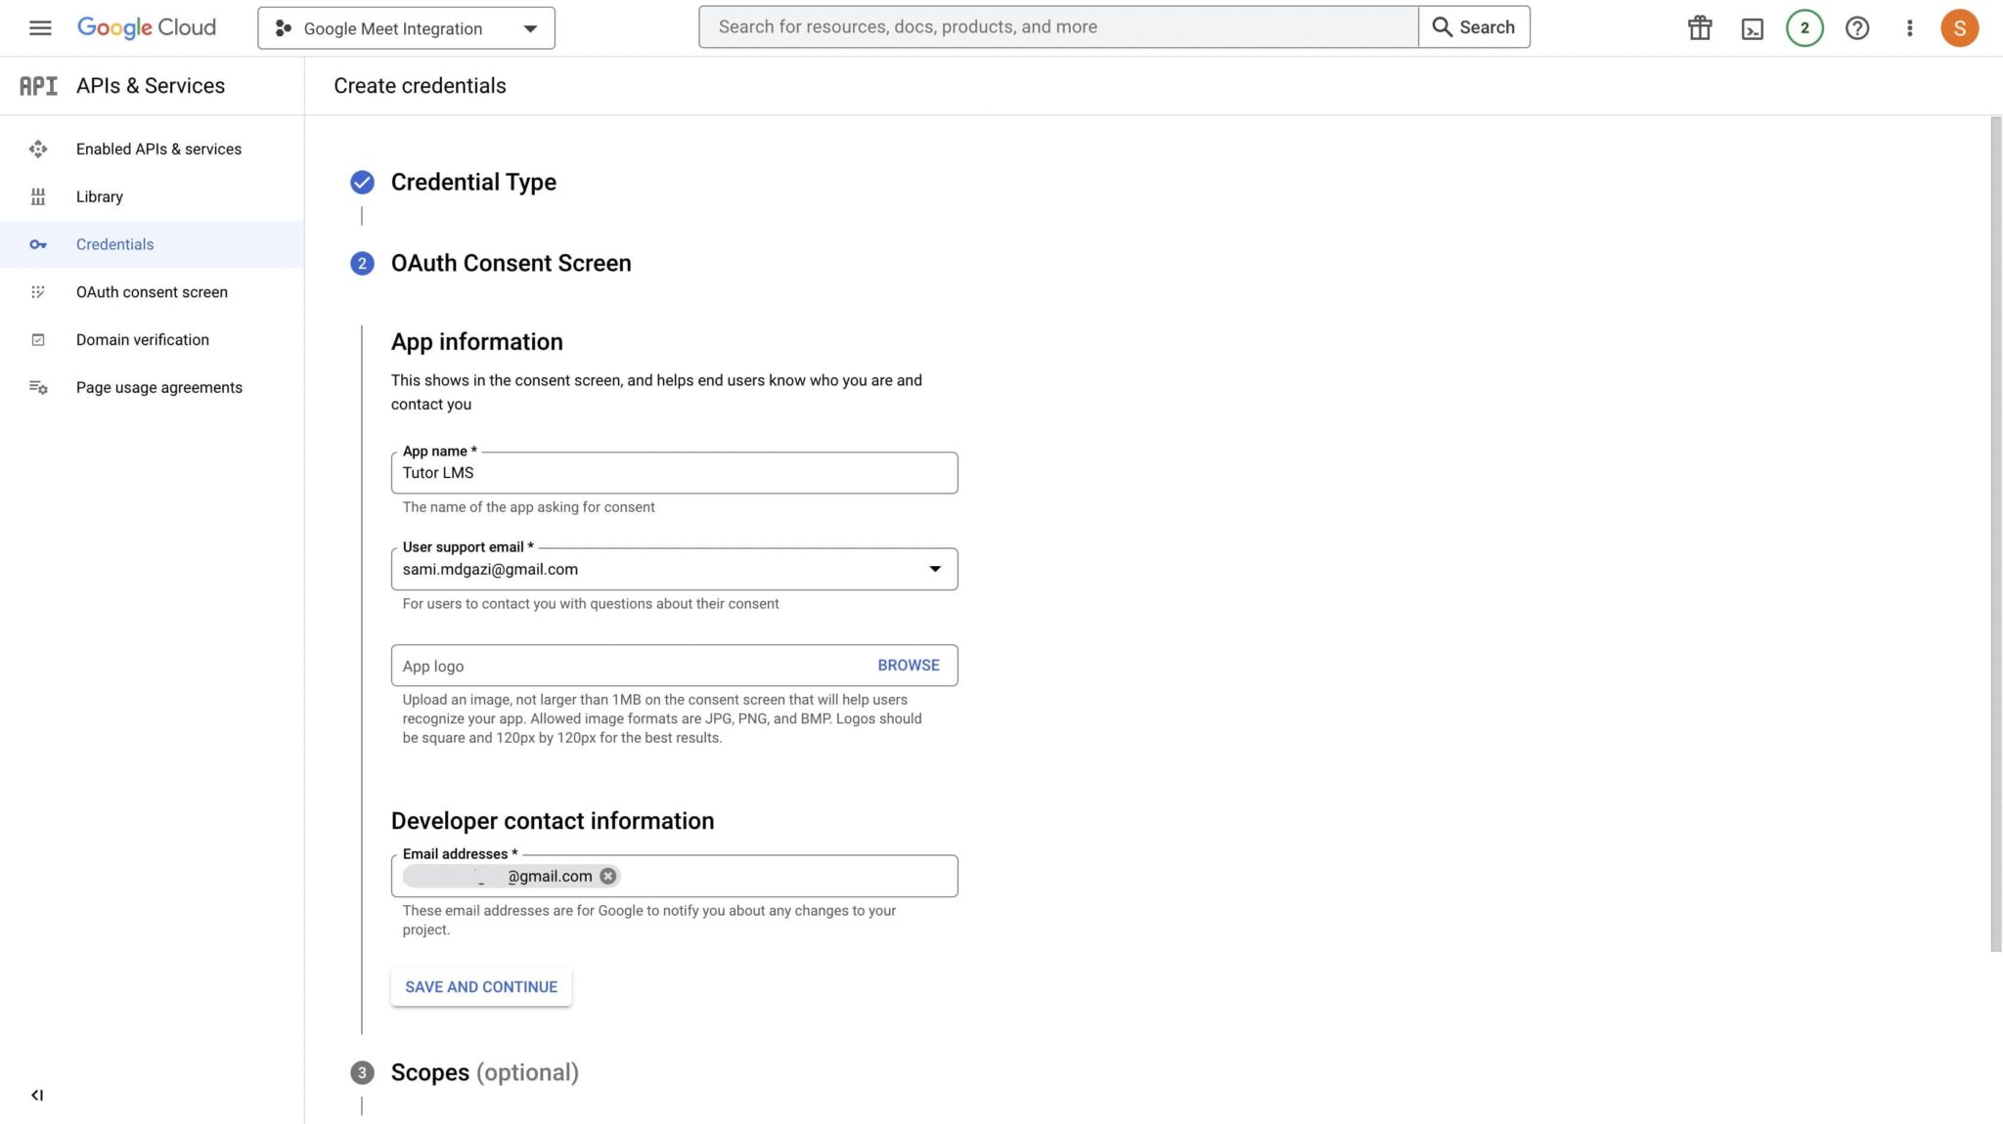The height and width of the screenshot is (1124, 2003).
Task: Click BROWSE to upload an app logo
Action: [x=908, y=665]
